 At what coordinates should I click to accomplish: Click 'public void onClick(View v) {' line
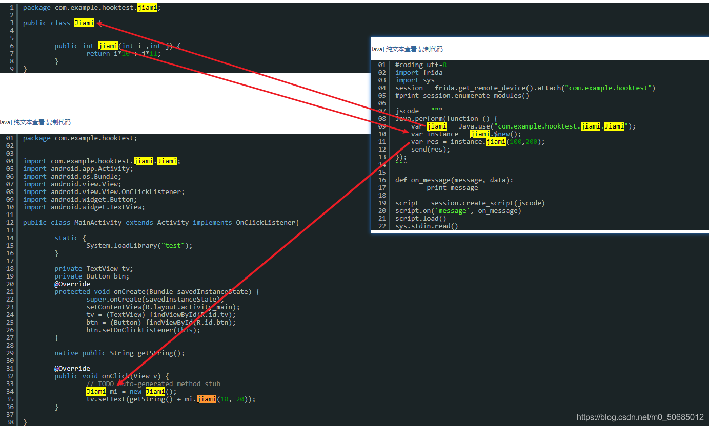(111, 376)
